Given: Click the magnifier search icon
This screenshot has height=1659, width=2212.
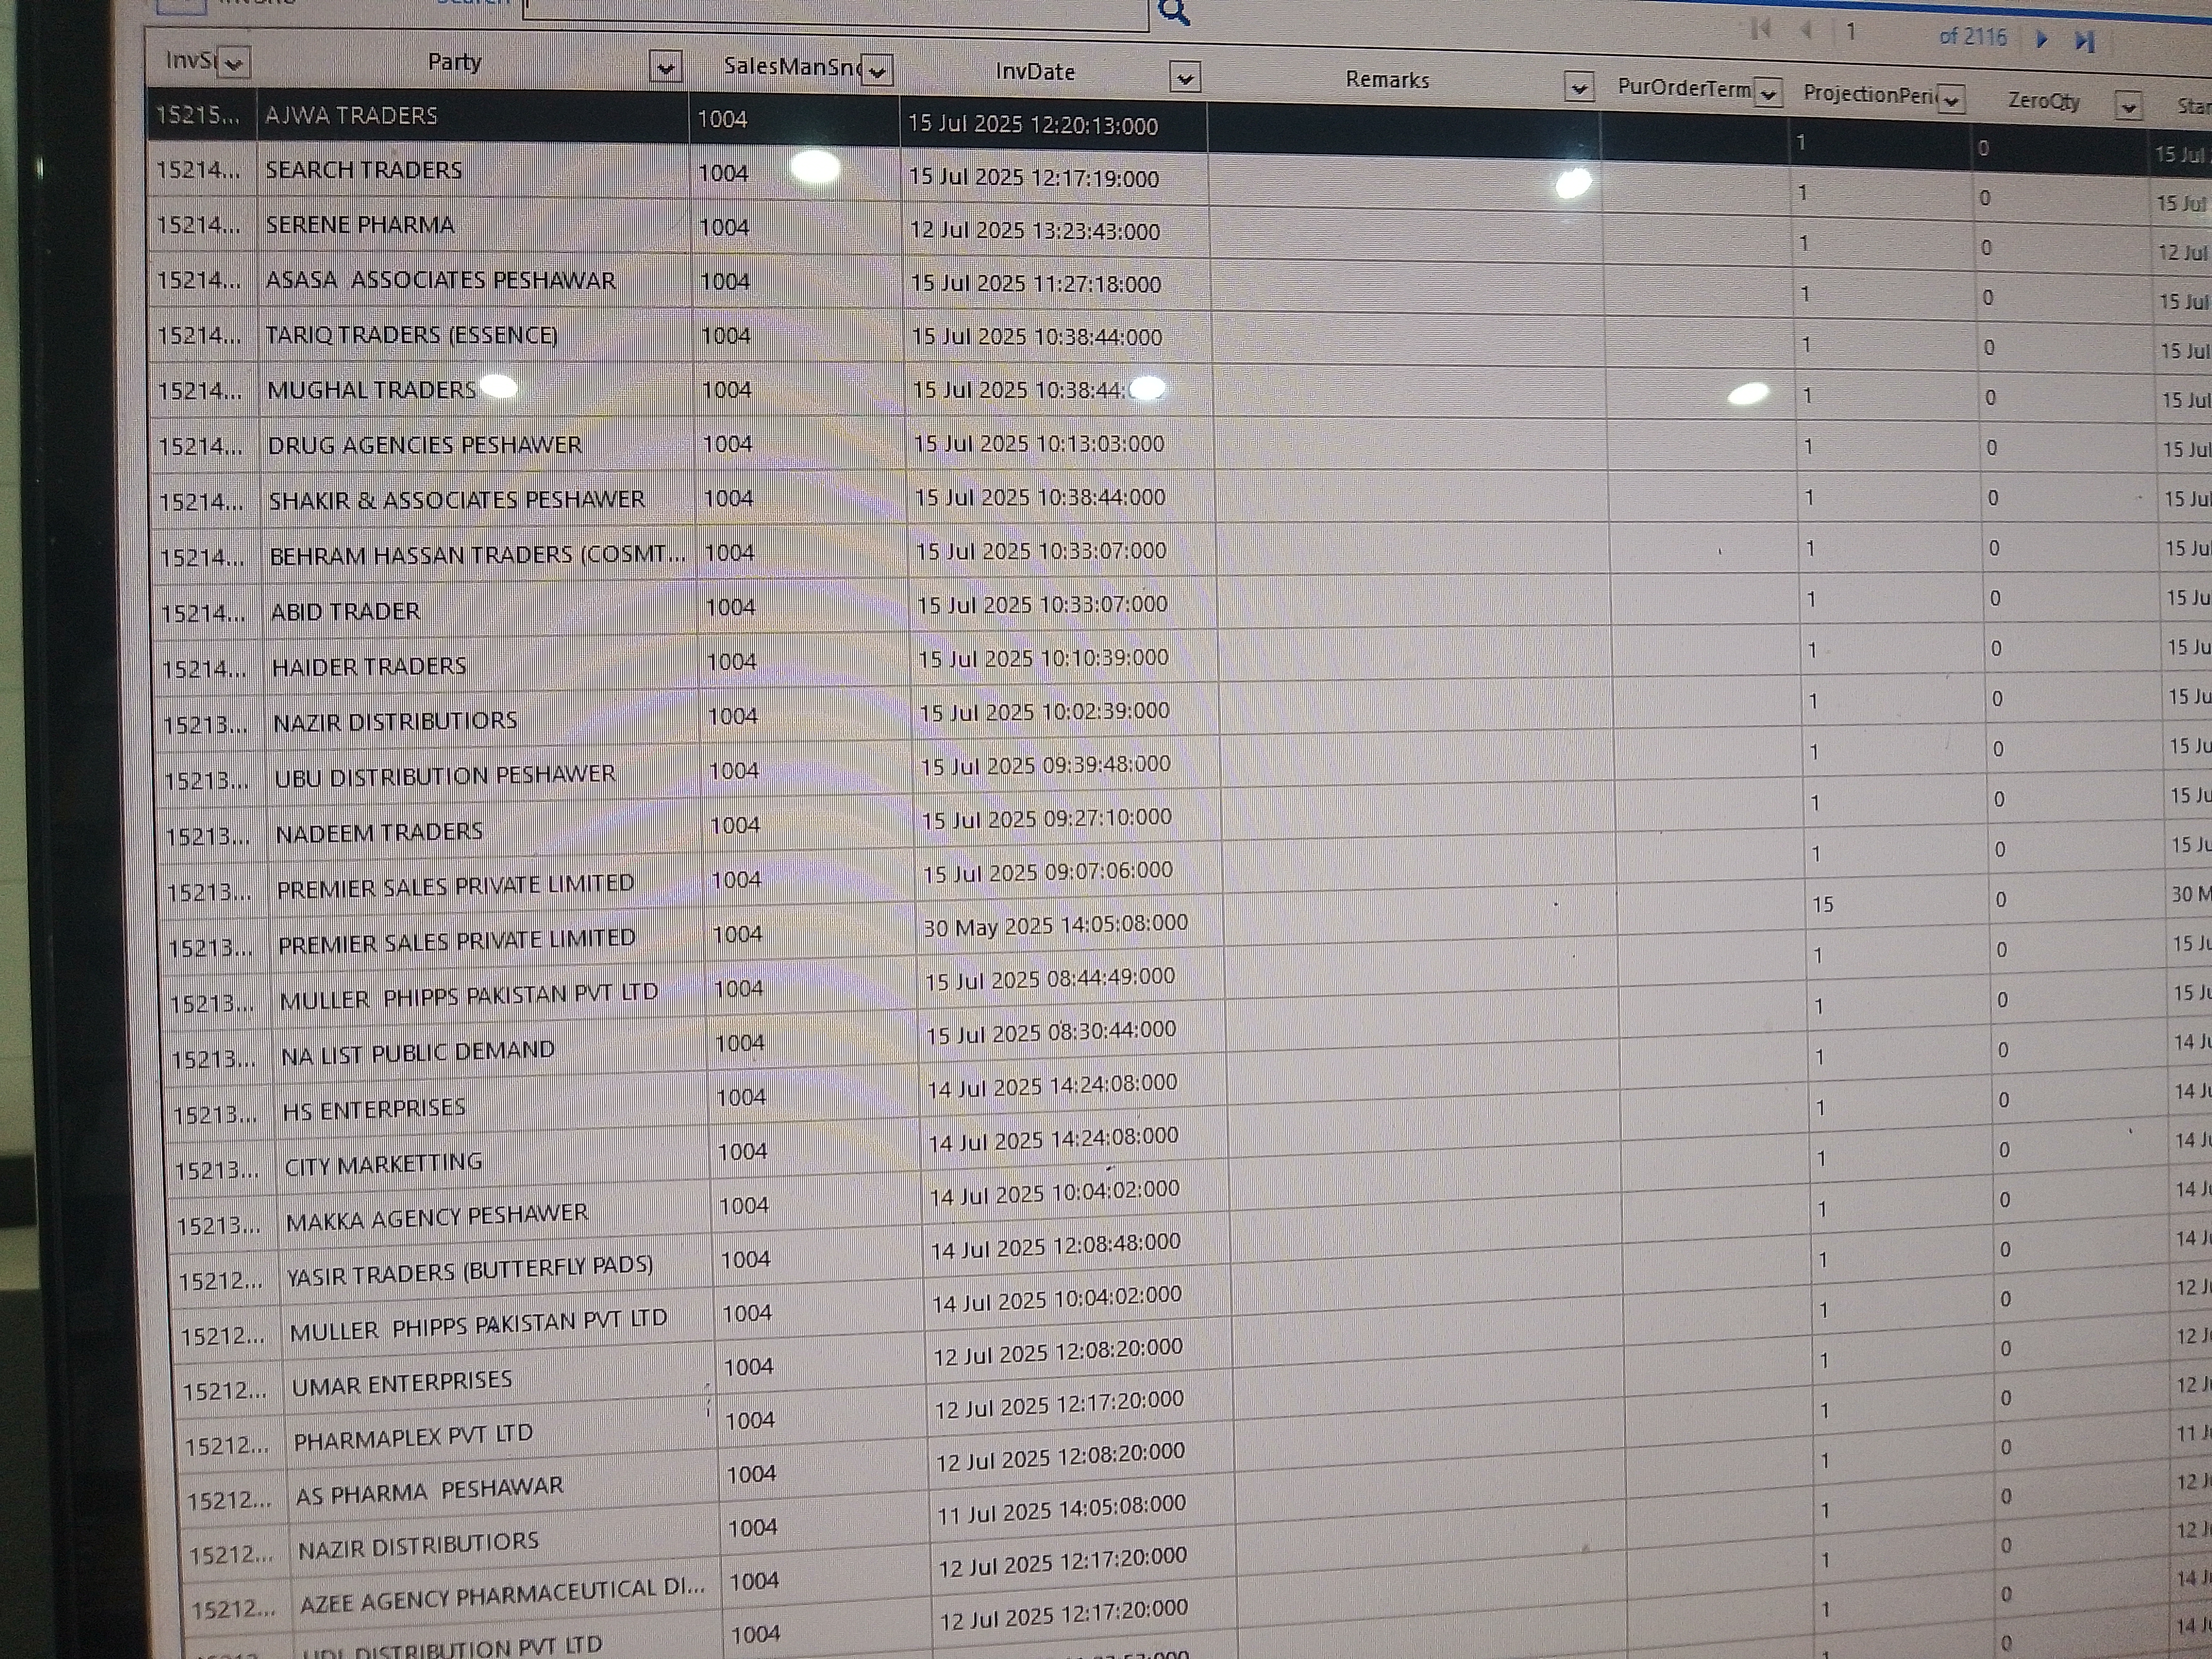Looking at the screenshot, I should 1174,12.
